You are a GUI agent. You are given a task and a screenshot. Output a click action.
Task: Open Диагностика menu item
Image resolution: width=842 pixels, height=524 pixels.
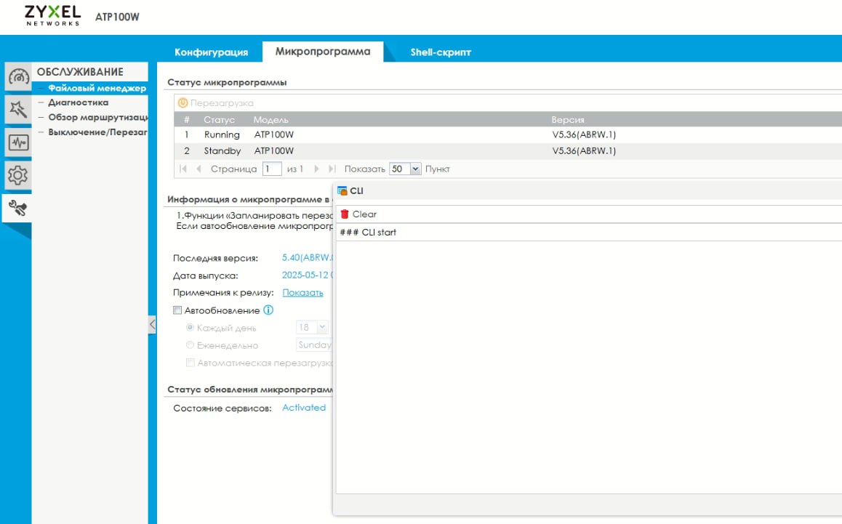pos(79,102)
